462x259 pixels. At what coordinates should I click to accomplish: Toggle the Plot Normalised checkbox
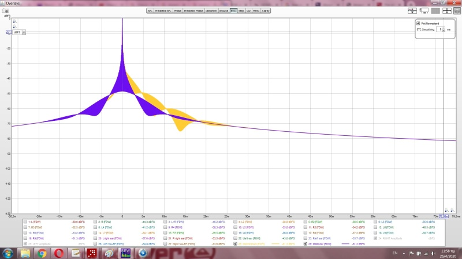click(x=419, y=24)
